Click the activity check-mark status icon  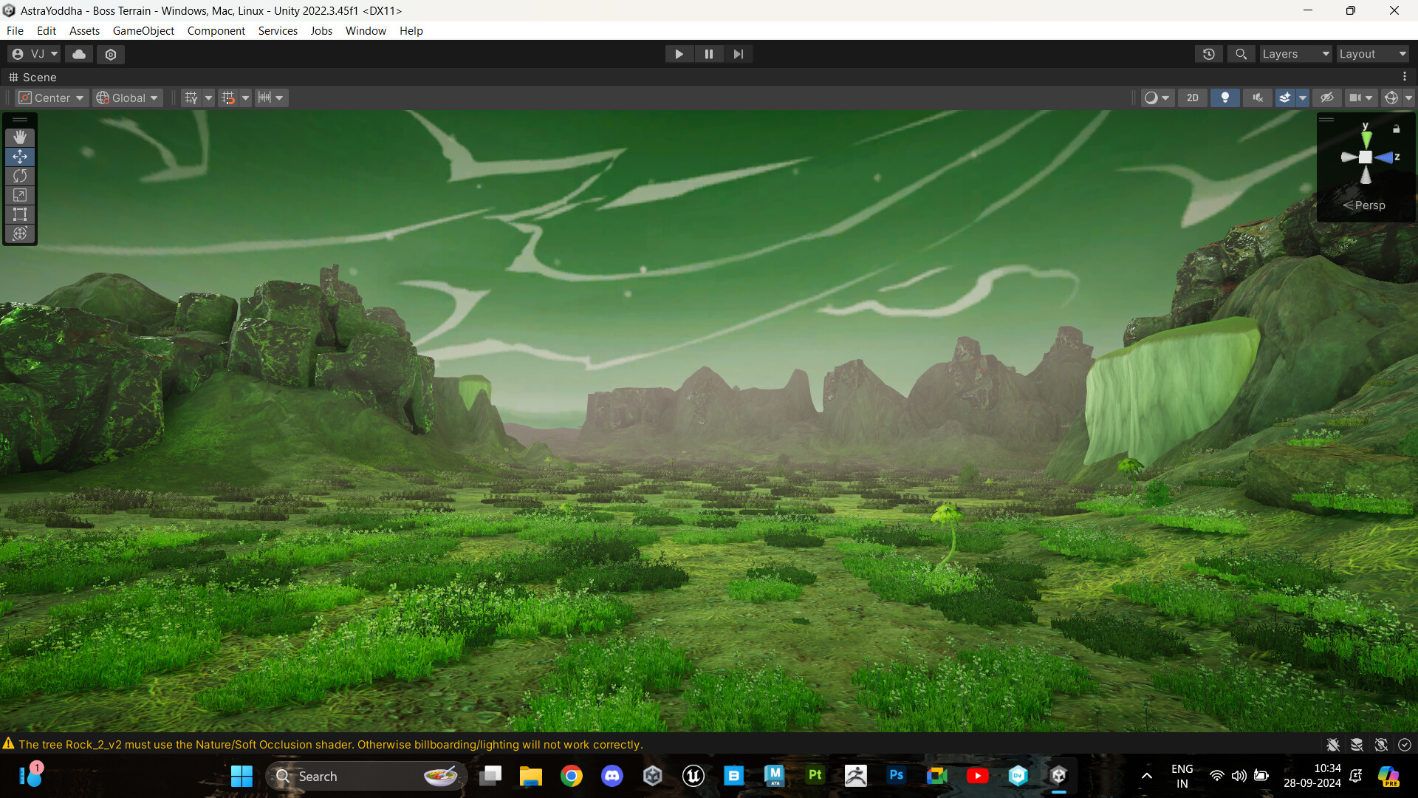(x=1405, y=745)
